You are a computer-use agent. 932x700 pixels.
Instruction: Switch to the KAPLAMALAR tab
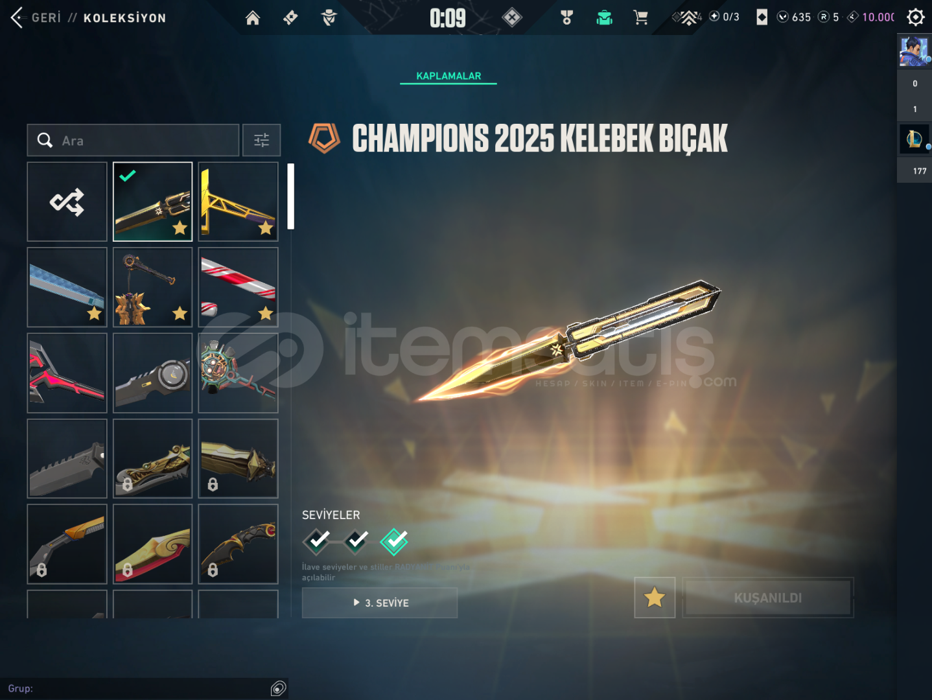(449, 76)
